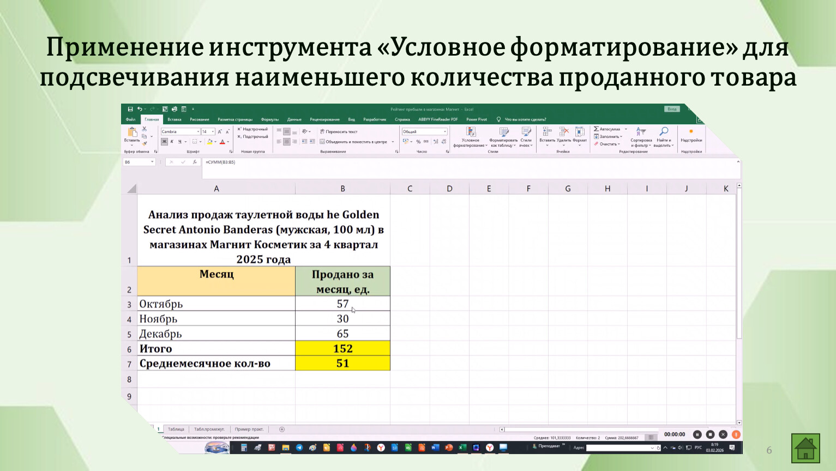Click the Save icon in quick access toolbar
Screen dimensions: 836x471
pos(130,109)
